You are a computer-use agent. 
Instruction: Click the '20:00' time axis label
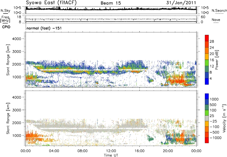168,151
